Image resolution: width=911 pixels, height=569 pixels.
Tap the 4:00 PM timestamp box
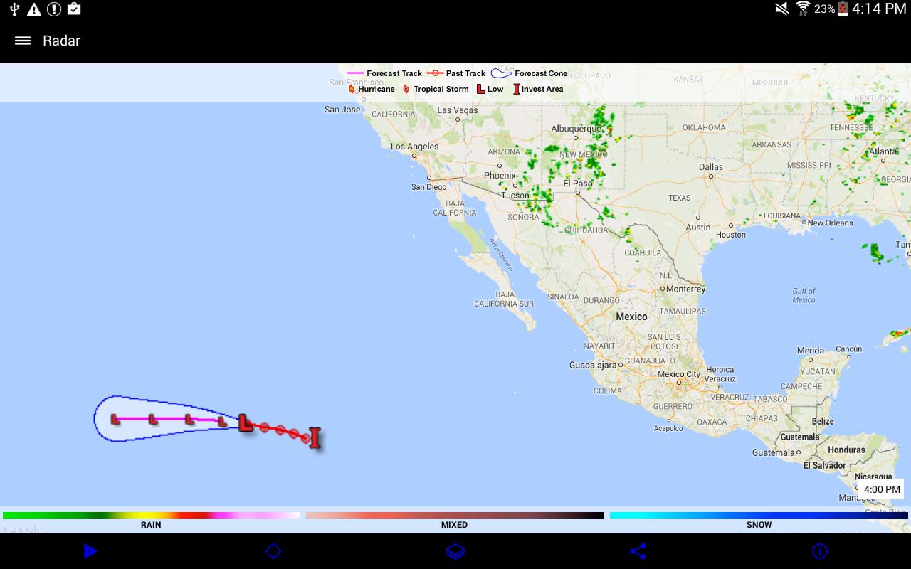(881, 489)
